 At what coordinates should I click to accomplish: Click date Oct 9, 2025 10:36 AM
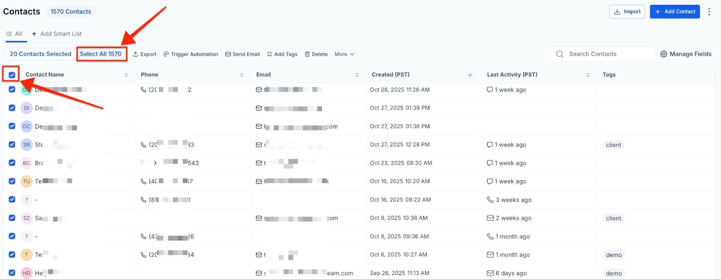pyautogui.click(x=399, y=218)
